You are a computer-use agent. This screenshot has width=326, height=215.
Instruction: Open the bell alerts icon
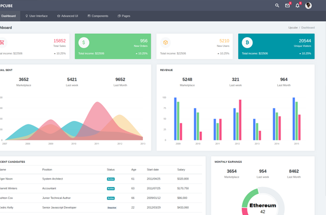[297, 6]
